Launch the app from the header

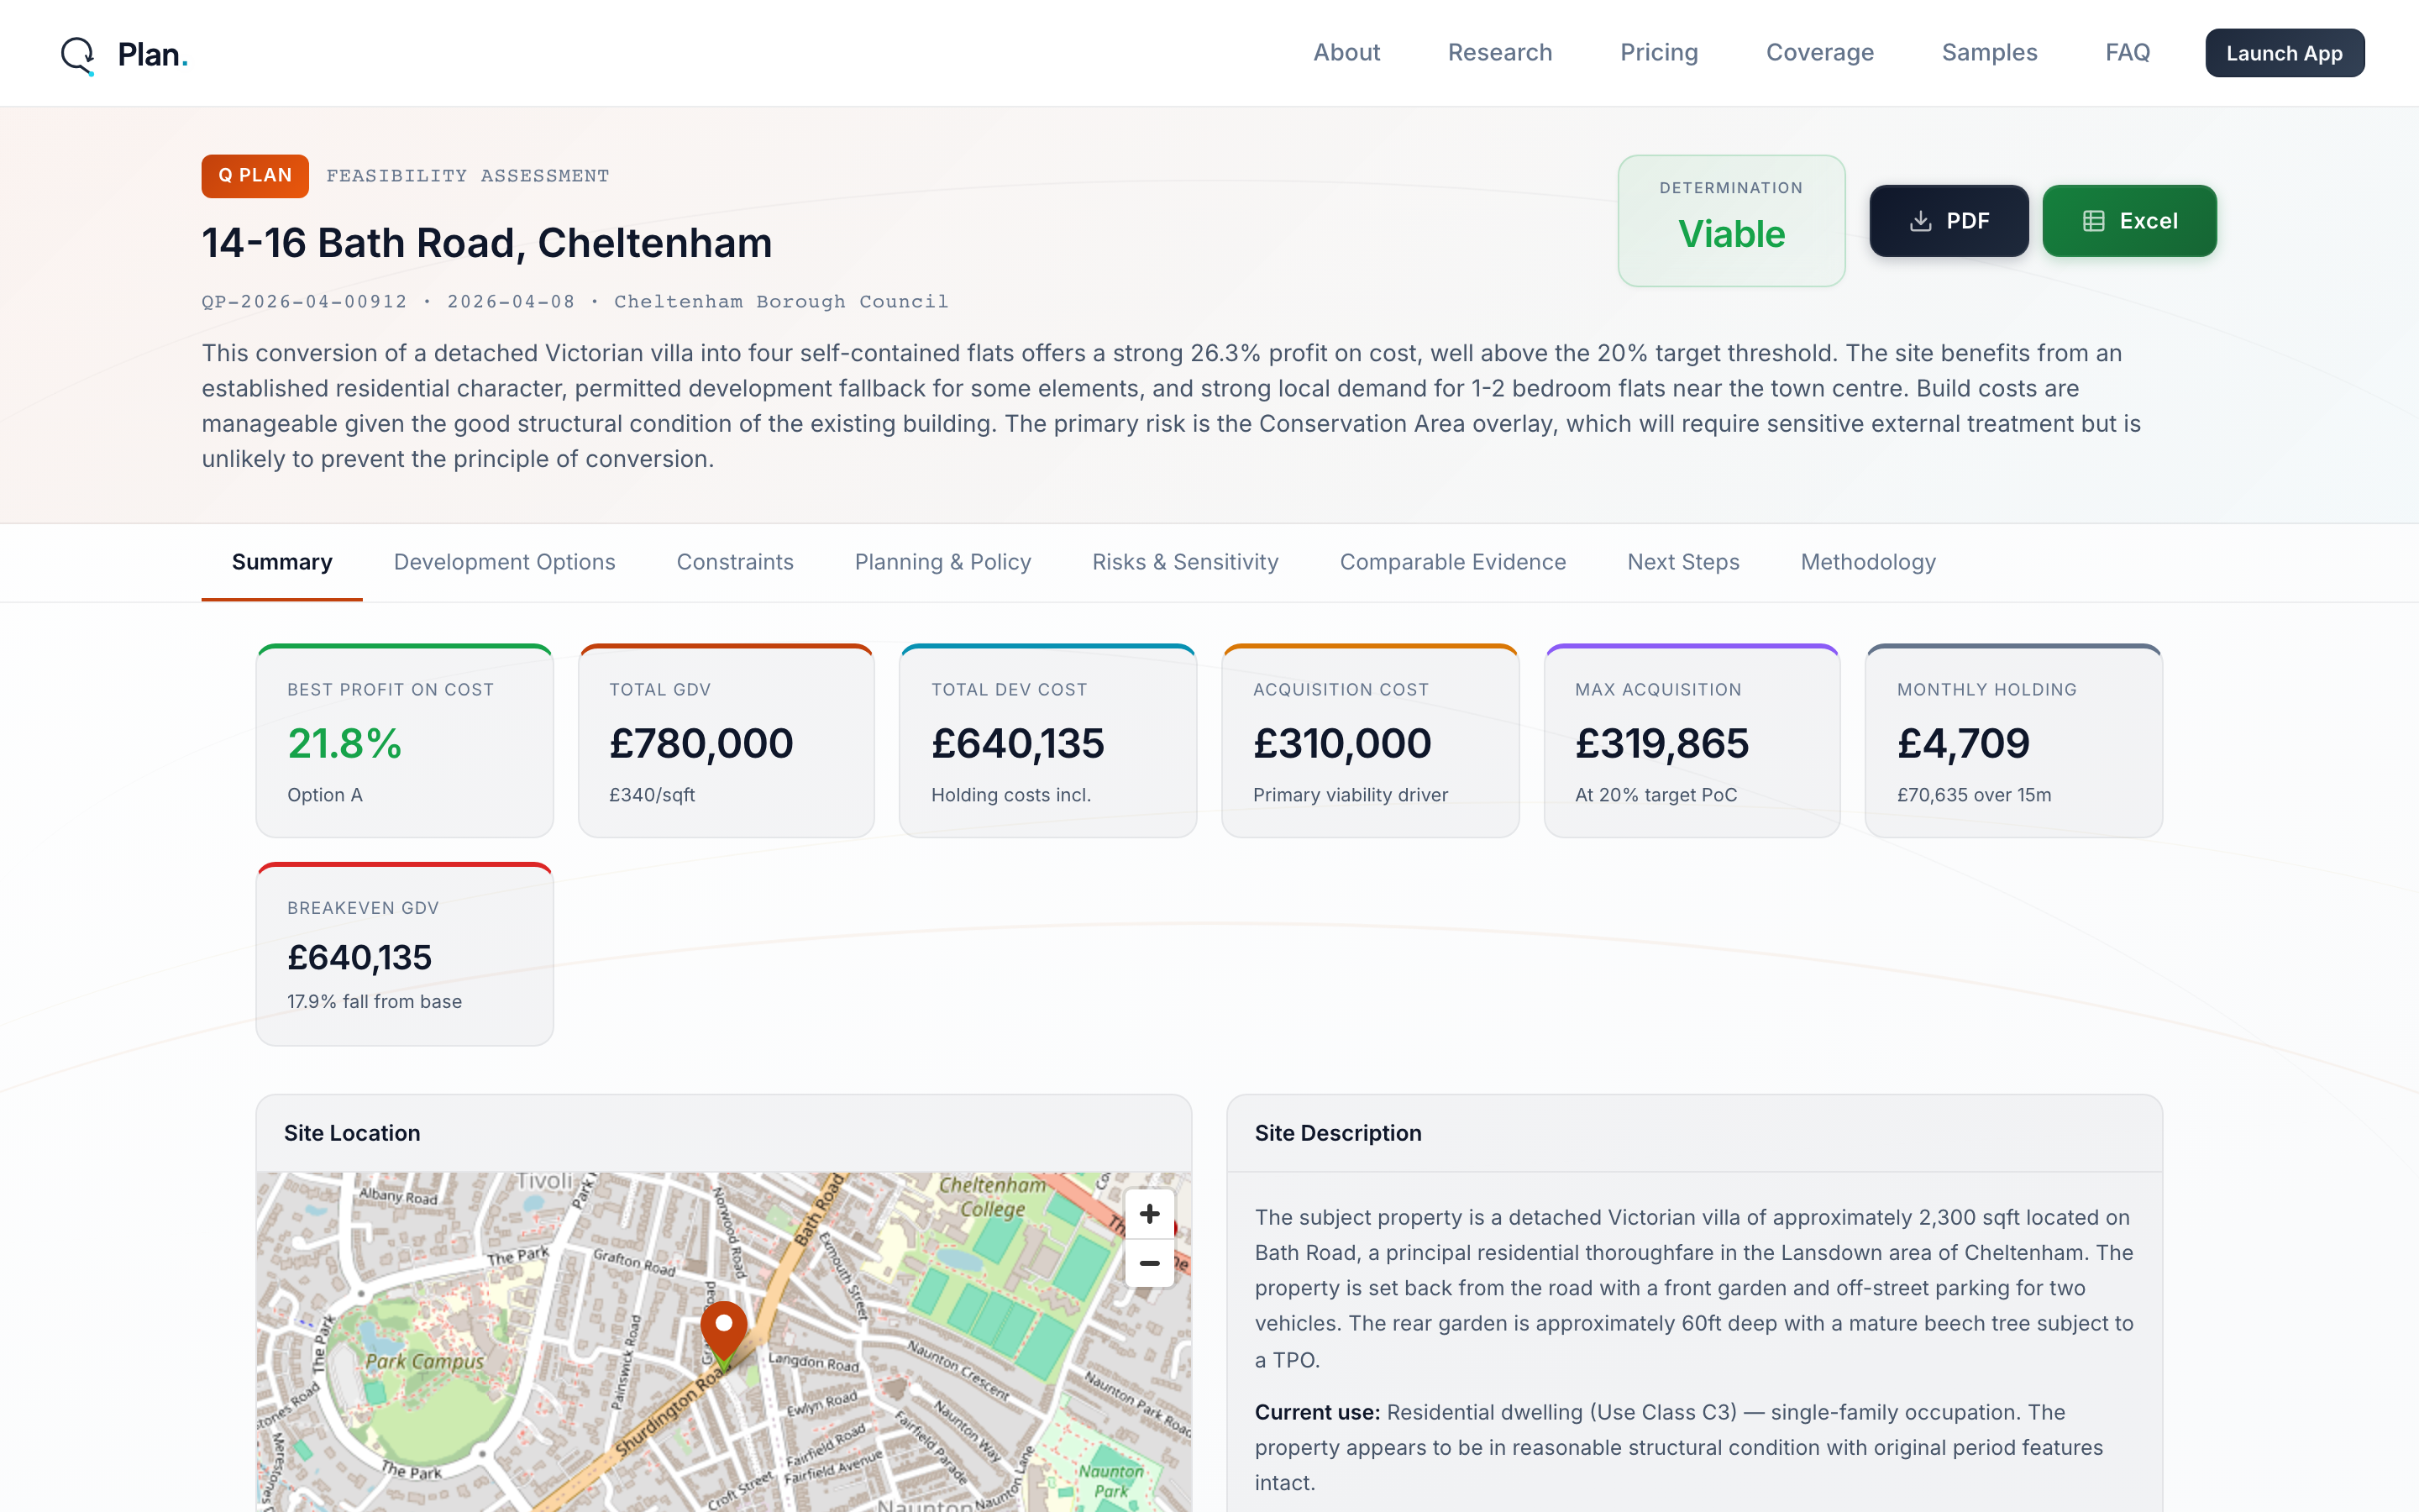2283,53
